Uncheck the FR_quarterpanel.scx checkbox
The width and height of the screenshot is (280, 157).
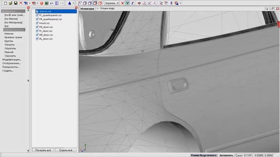(37, 19)
